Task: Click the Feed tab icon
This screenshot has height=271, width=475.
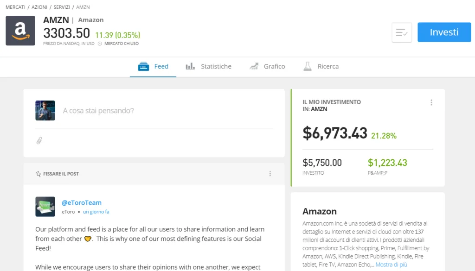Action: click(143, 66)
